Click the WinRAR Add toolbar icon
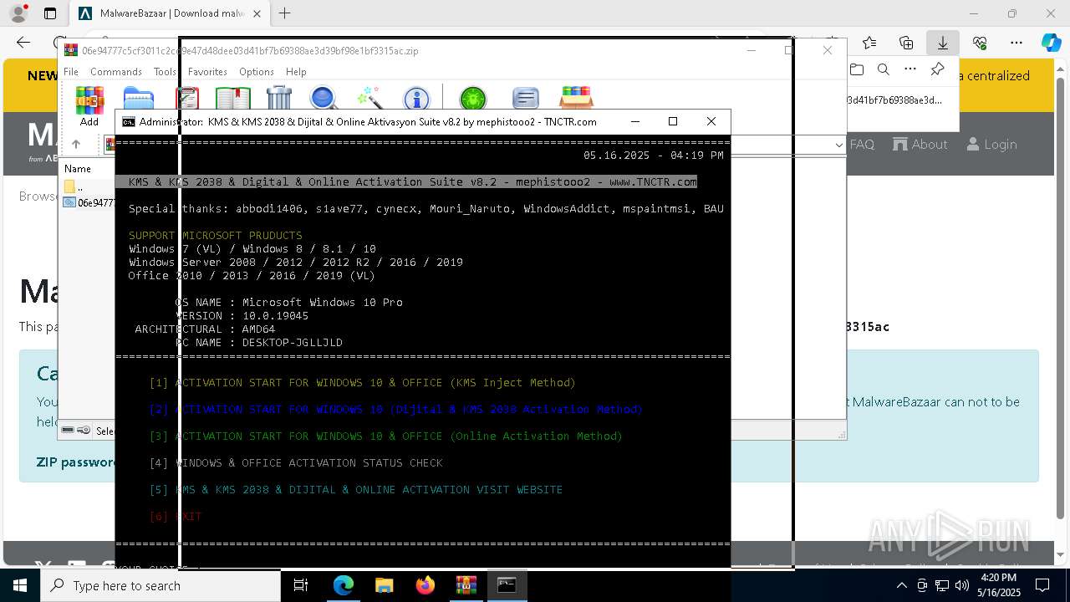1070x602 pixels. click(89, 99)
